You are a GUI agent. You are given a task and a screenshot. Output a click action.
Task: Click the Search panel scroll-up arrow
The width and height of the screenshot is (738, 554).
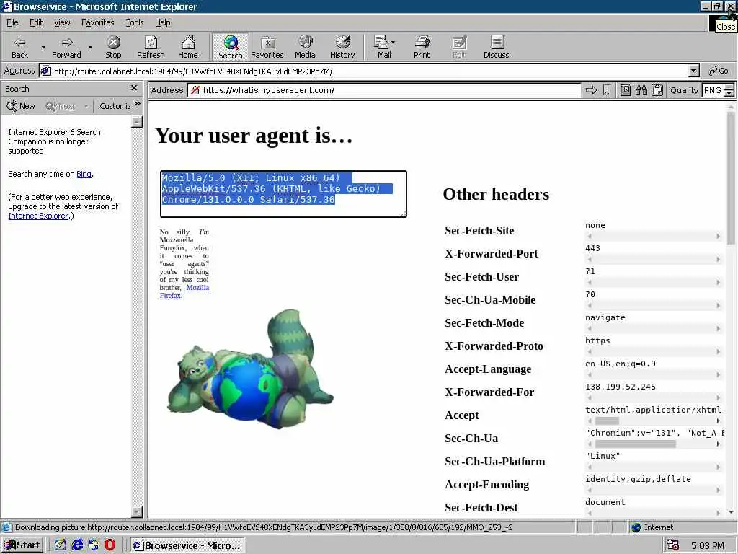coord(136,121)
